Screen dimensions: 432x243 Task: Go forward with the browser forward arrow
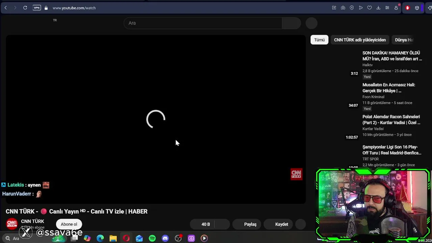click(15, 8)
